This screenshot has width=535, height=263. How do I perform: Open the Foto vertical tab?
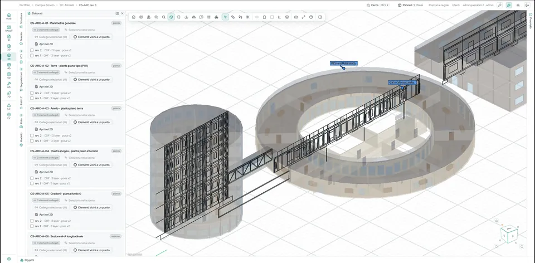21,121
